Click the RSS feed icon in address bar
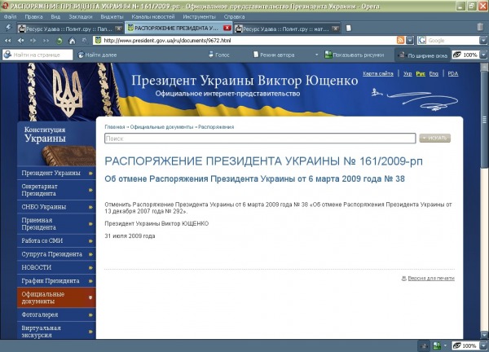 tap(400, 40)
